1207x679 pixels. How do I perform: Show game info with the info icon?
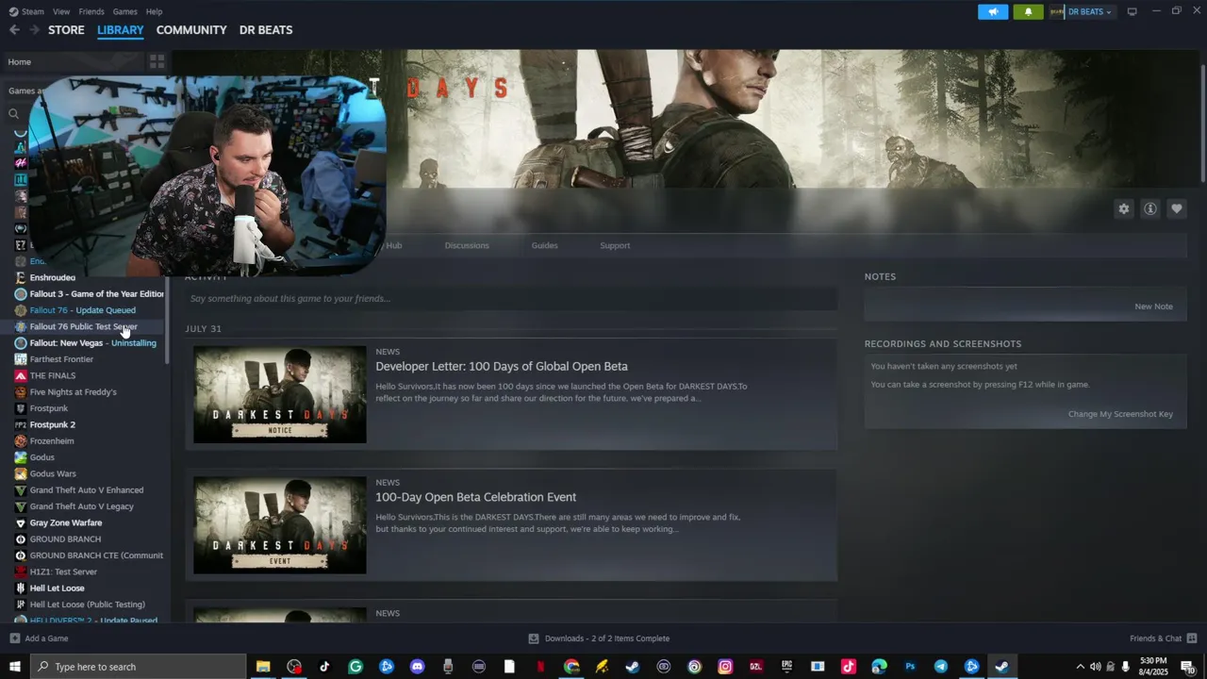pyautogui.click(x=1150, y=209)
